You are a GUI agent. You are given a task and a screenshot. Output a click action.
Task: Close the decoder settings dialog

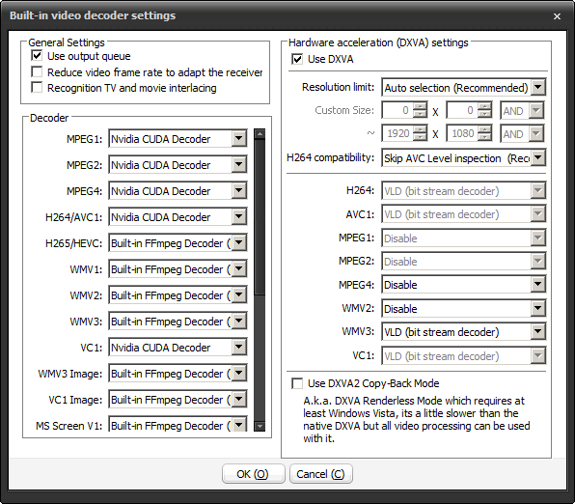557,16
